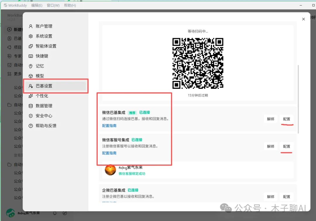Click 解绑 for 微信巴基集成
The height and width of the screenshot is (221, 316).
(x=270, y=119)
